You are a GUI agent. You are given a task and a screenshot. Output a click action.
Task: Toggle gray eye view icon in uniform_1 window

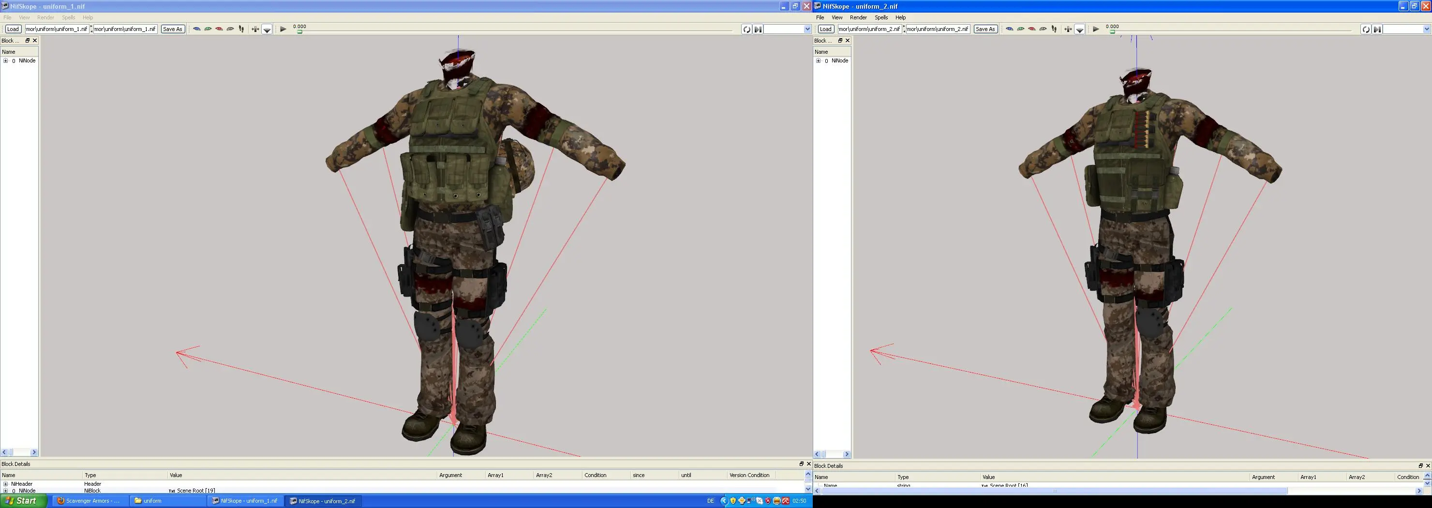tap(230, 29)
